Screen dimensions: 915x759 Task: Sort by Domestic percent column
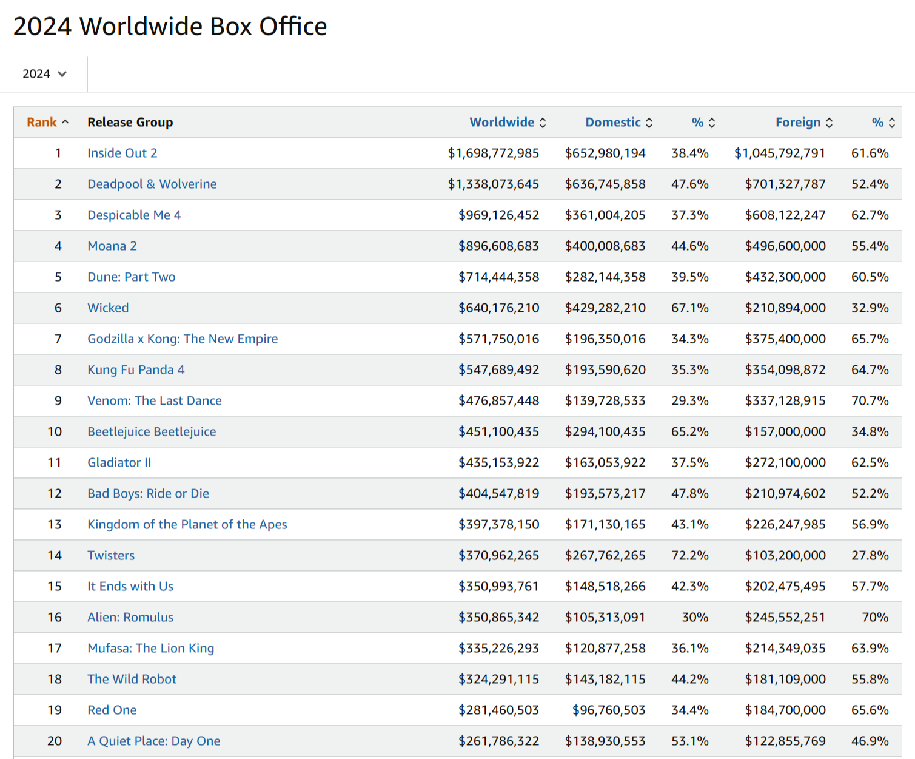703,122
